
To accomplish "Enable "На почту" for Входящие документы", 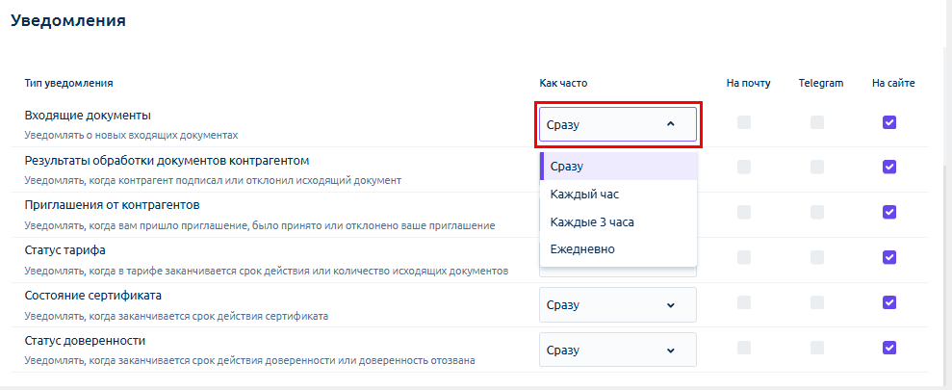I will point(744,122).
